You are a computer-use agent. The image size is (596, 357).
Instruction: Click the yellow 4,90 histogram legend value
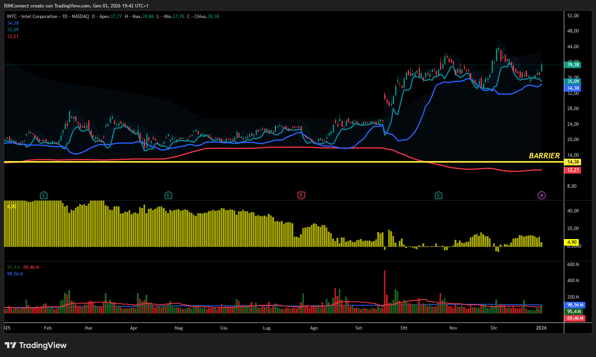[x=12, y=207]
